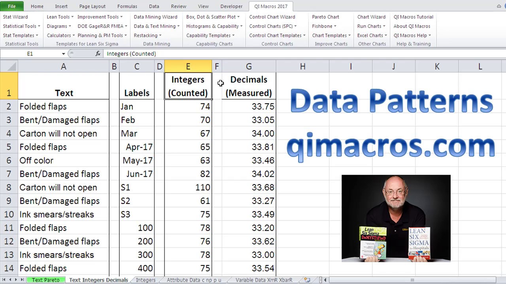
Task: Expand the Fishbone dropdown
Action: tap(324, 26)
